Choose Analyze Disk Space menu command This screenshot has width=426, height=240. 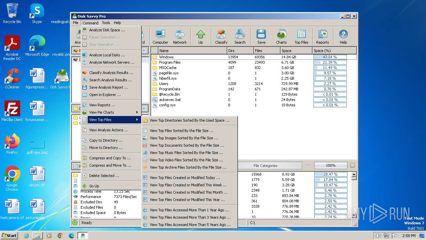(111, 30)
